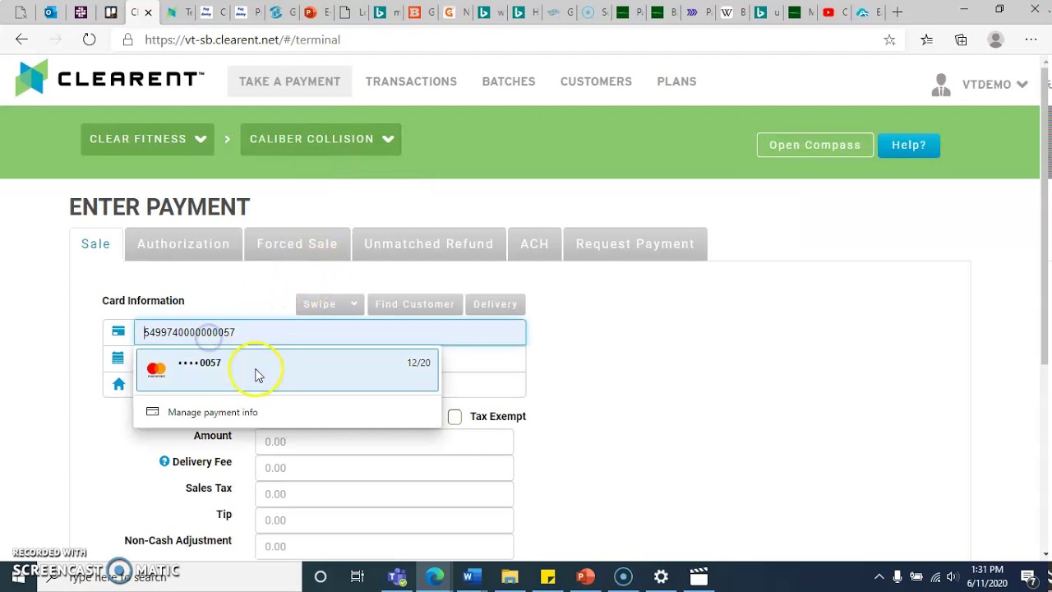The image size is (1052, 592).
Task: Click the Sales Tax input field
Action: coord(384,494)
